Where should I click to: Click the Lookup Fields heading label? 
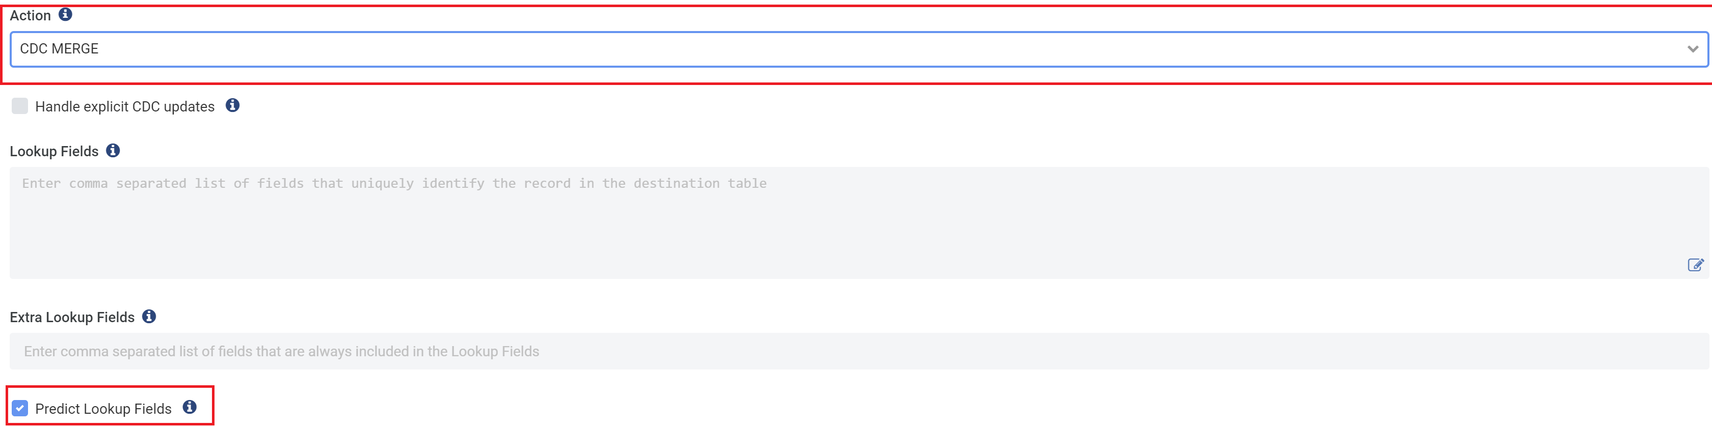coord(54,151)
